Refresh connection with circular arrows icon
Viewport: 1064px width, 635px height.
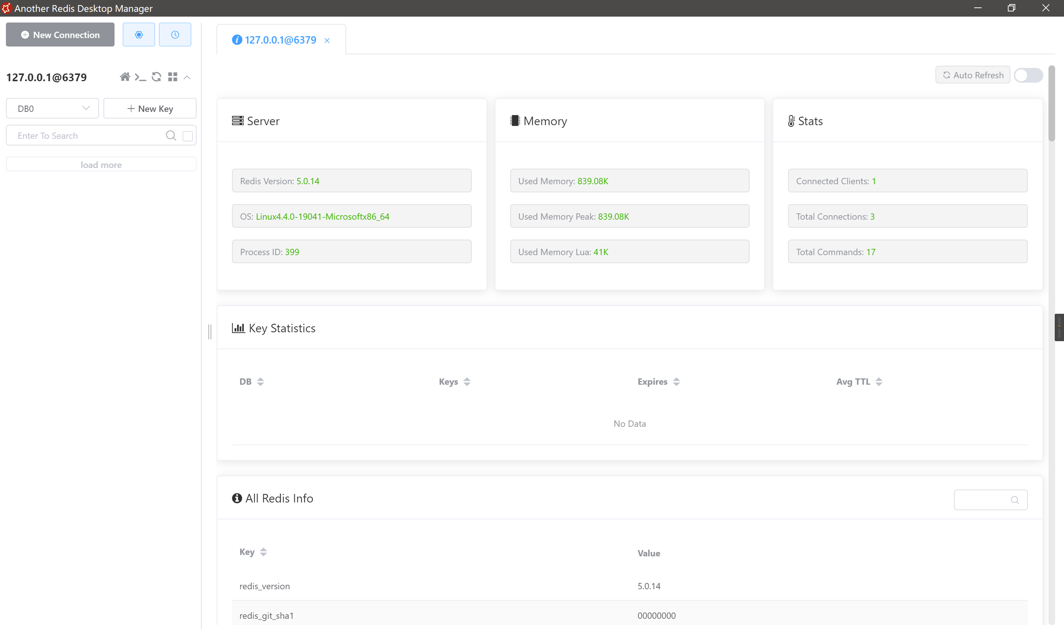156,77
